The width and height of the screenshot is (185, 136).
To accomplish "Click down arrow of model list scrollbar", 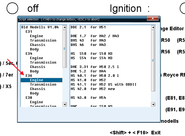I will click(65, 104).
